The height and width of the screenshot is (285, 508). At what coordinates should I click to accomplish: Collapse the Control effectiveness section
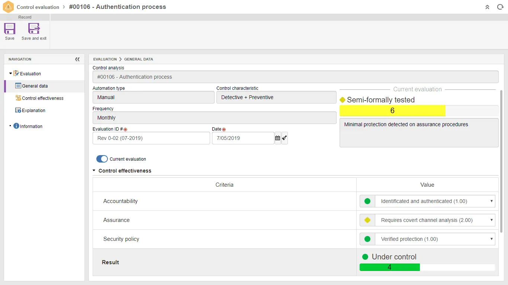[x=94, y=171]
